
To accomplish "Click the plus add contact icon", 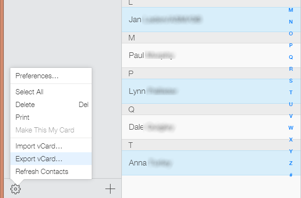I will coord(110,189).
